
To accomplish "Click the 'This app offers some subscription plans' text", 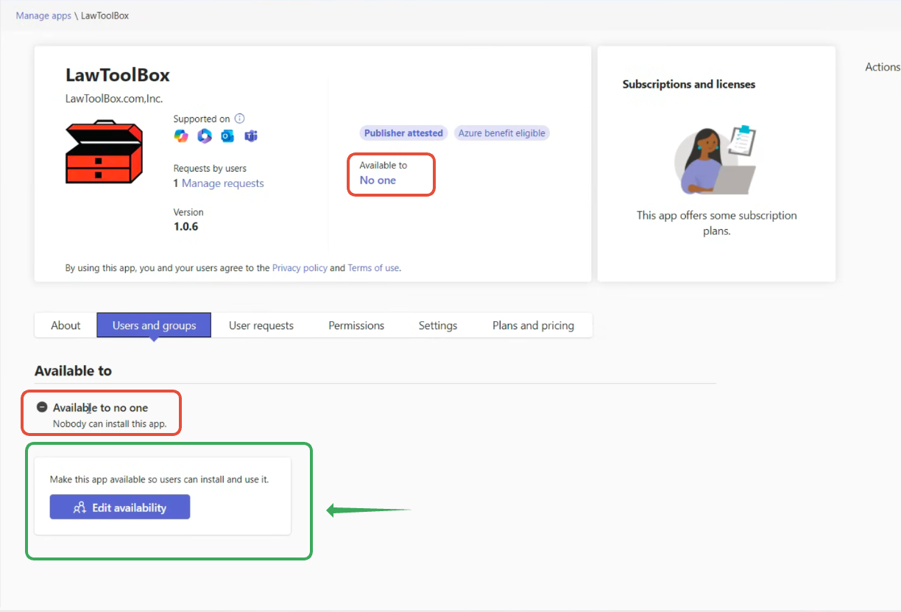I will pyautogui.click(x=716, y=223).
